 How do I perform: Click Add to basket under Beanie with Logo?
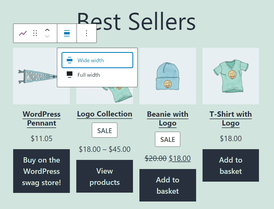point(168,185)
